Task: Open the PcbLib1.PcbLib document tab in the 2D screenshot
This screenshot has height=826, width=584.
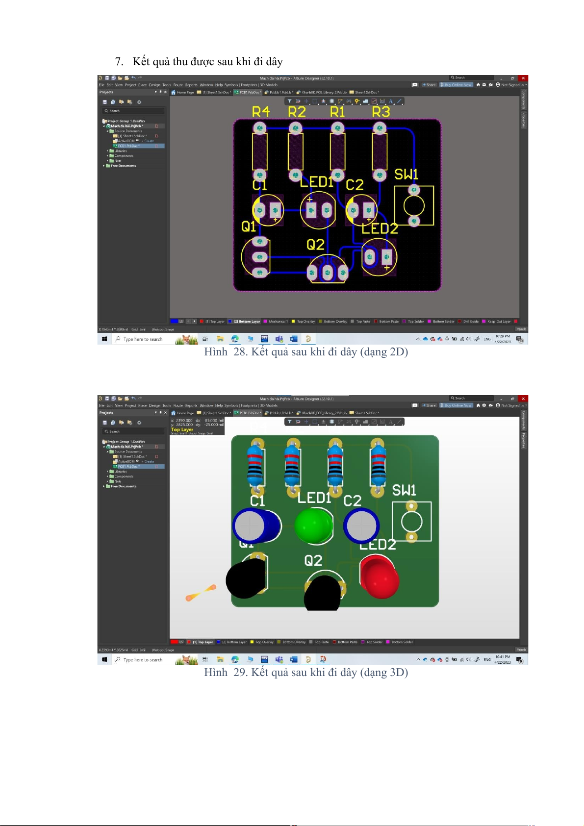Action: tap(280, 92)
